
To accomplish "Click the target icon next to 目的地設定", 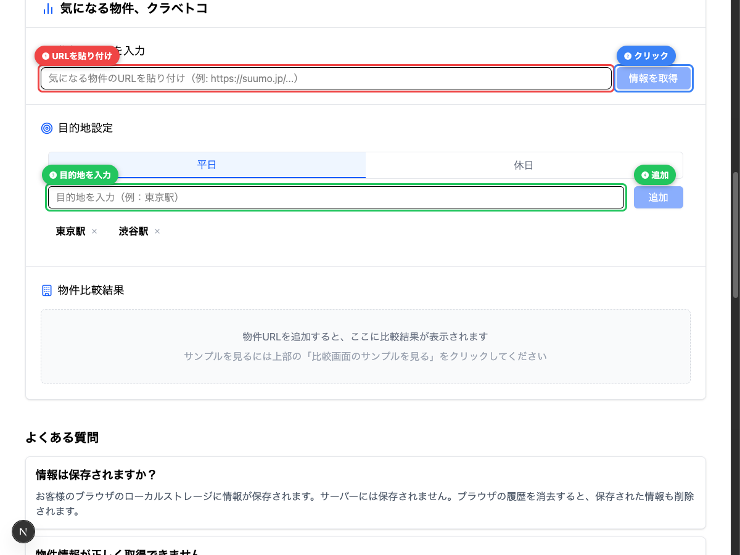I will pos(46,128).
